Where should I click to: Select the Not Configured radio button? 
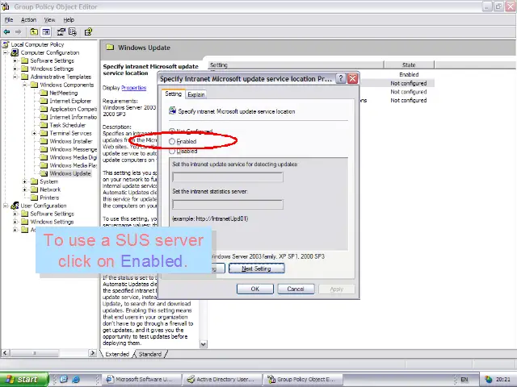[x=172, y=131]
